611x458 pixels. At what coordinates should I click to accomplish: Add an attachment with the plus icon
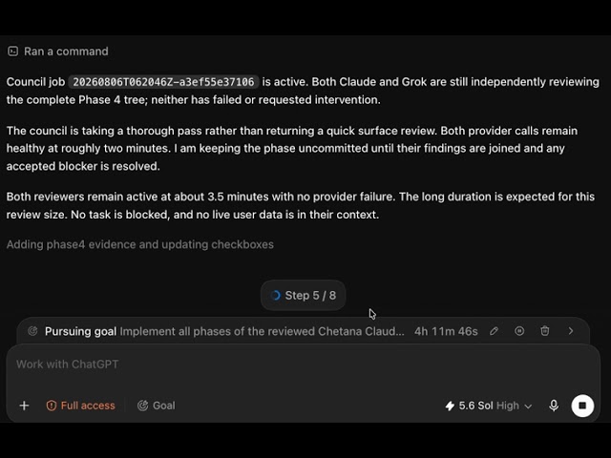tap(24, 406)
